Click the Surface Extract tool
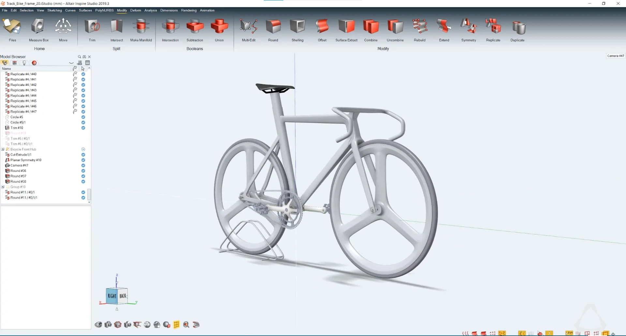626x336 pixels. coord(346,30)
